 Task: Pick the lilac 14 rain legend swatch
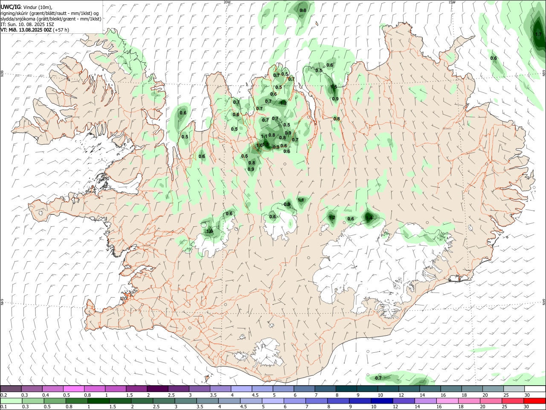coord(425,401)
